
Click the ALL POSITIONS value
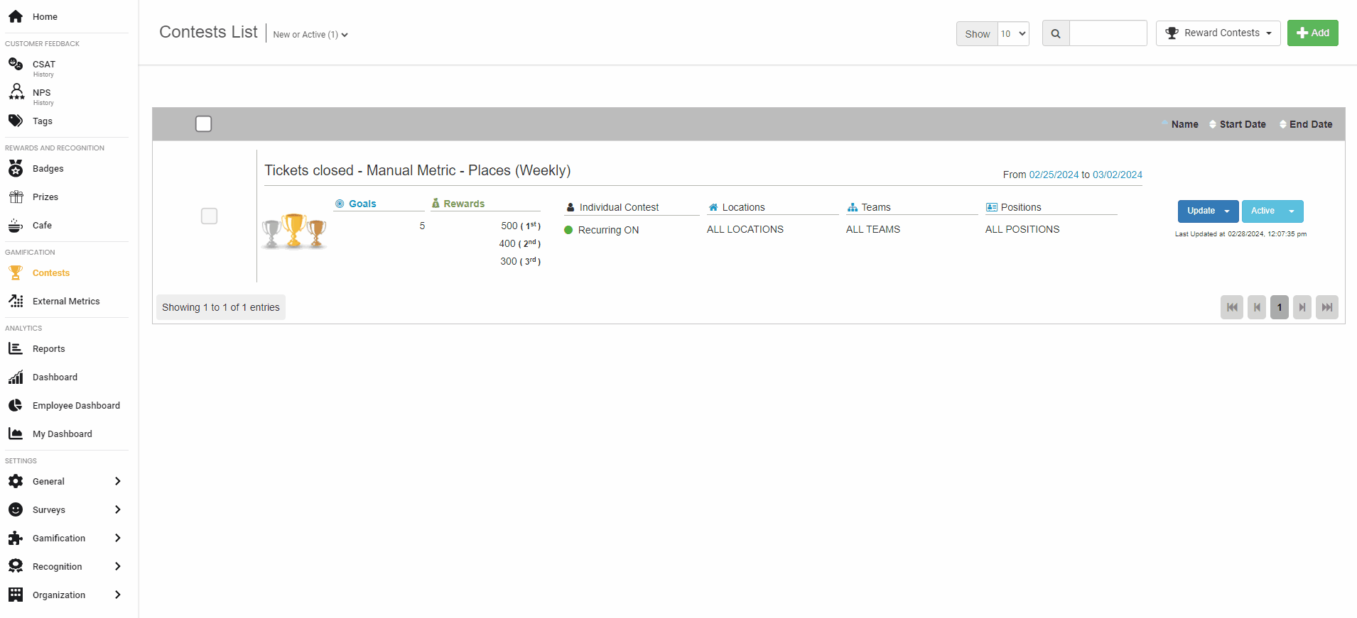tap(1022, 229)
